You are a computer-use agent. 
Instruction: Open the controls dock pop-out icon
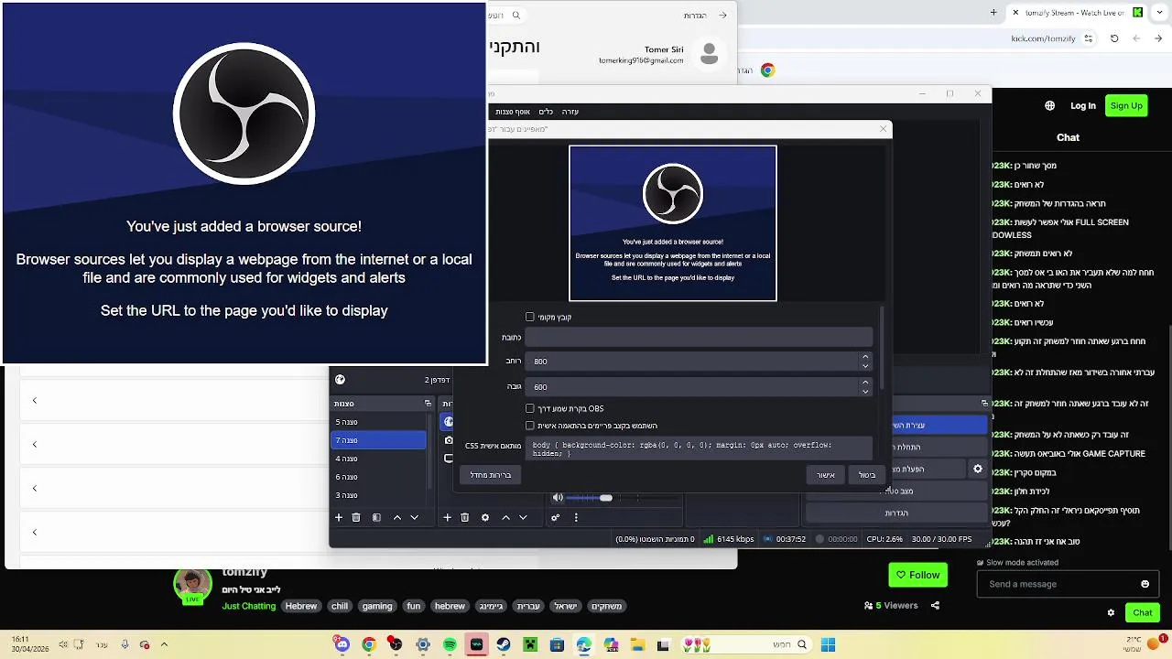click(x=984, y=404)
